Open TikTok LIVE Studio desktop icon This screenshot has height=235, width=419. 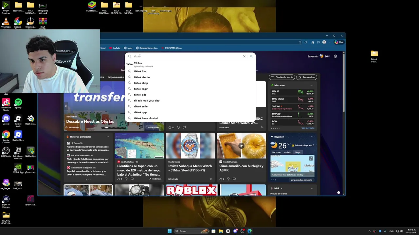(6, 104)
